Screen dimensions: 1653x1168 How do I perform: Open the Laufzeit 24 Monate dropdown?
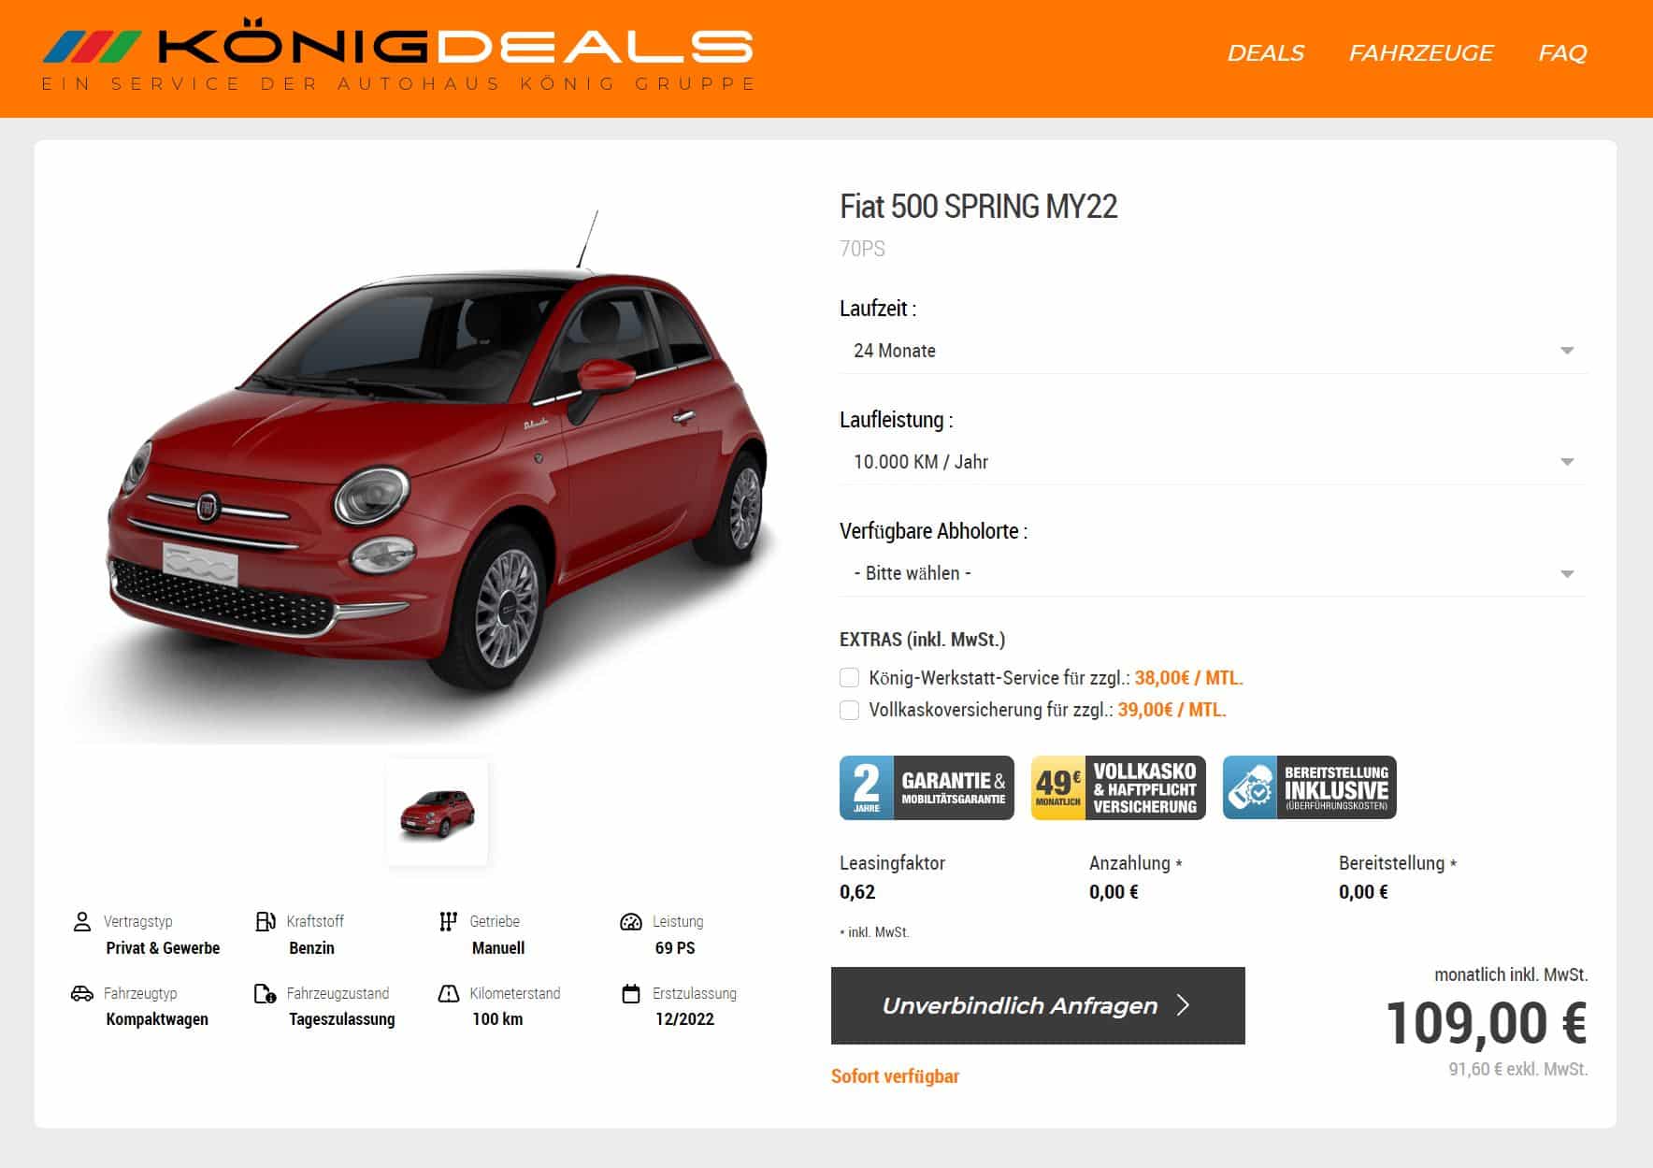(x=1214, y=351)
